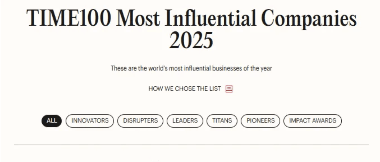Show only DISRUPTERS companies
The height and width of the screenshot is (162, 380).
[x=140, y=121]
